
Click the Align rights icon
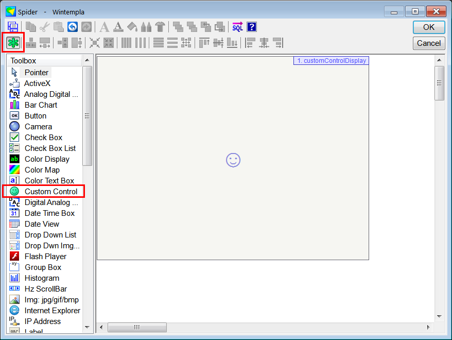pyautogui.click(x=278, y=43)
